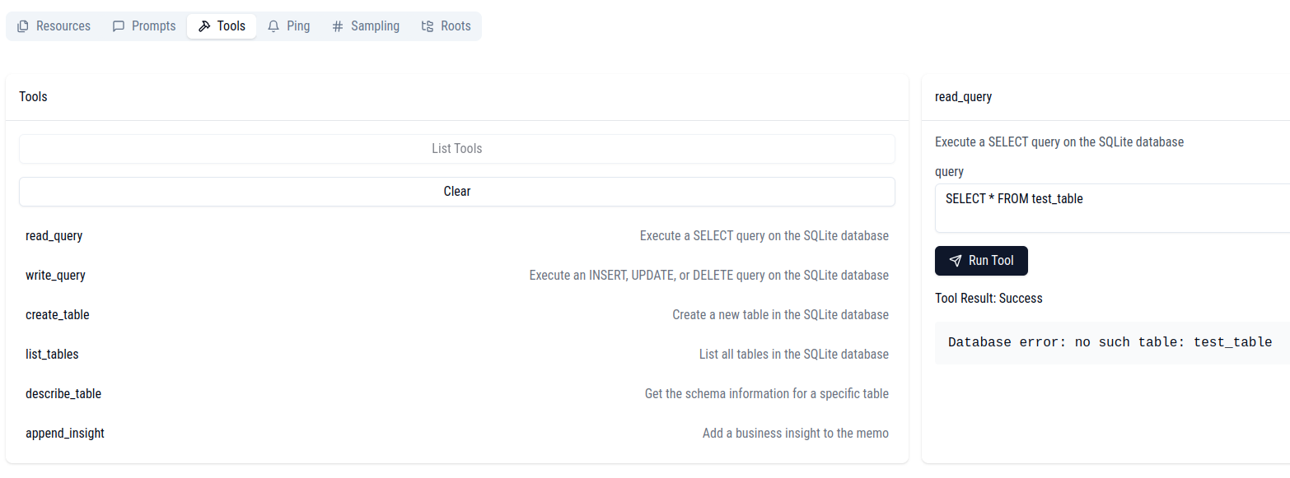Viewport: 1290px width, 478px height.
Task: Select the append_insight tool
Action: click(457, 434)
